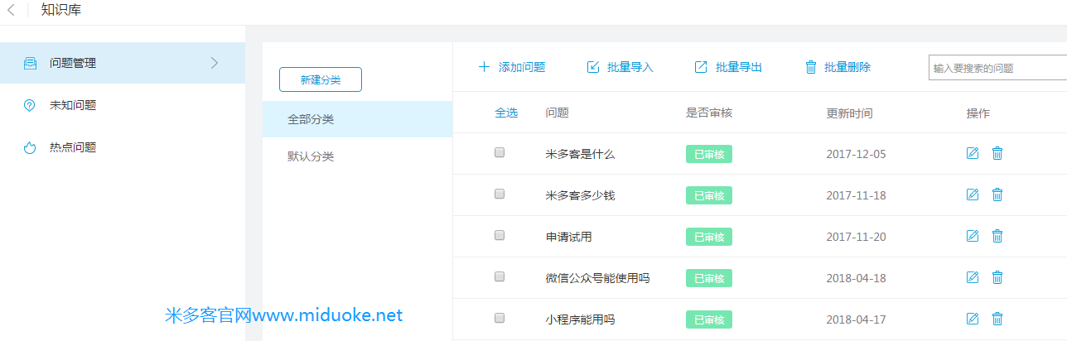Open the 未知问题 sidebar menu
Screen dimensions: 1067x341
(73, 105)
